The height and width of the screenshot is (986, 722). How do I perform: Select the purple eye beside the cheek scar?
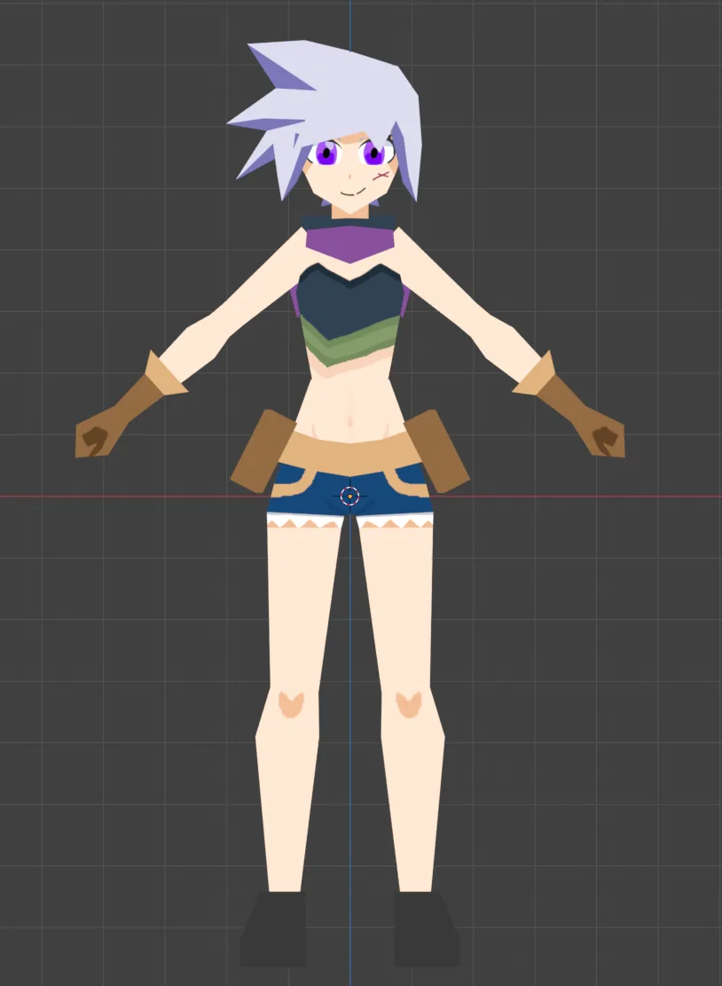[373, 153]
